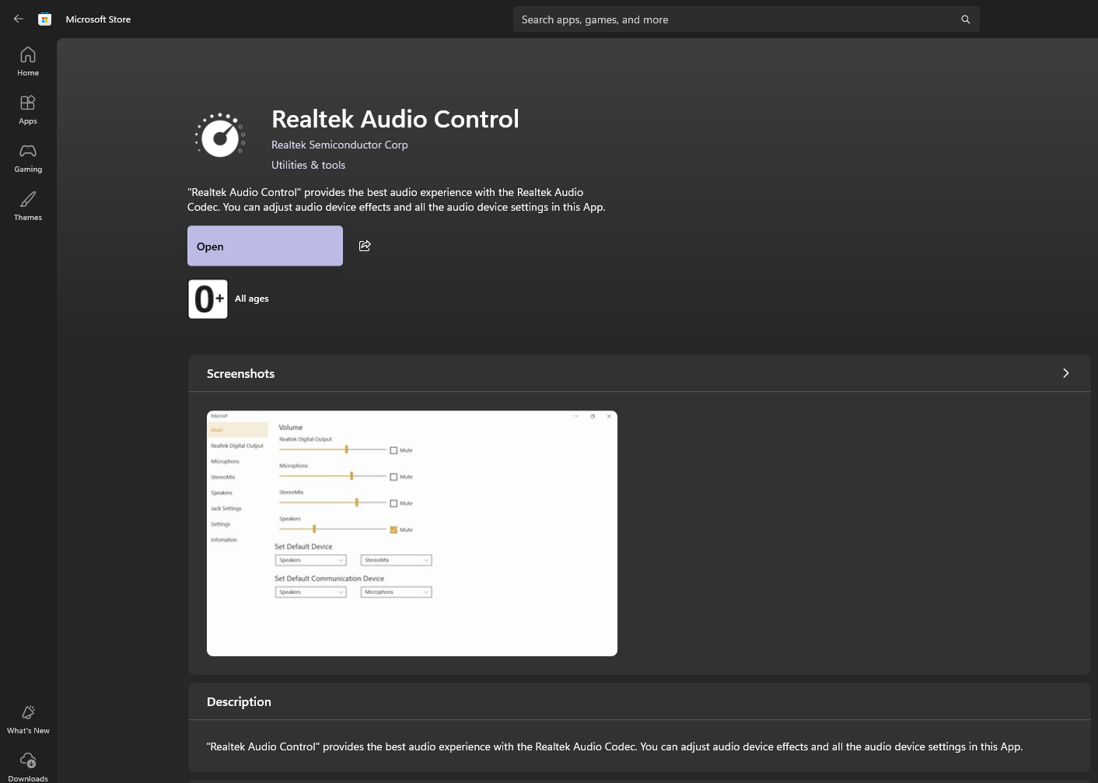Screen dimensions: 1098x783
Task: Click the search magnifier icon
Action: [965, 19]
